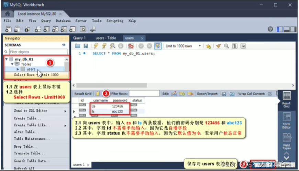Click the open SQL script toolbar icon
The height and width of the screenshot is (171, 299).
tap(17, 29)
